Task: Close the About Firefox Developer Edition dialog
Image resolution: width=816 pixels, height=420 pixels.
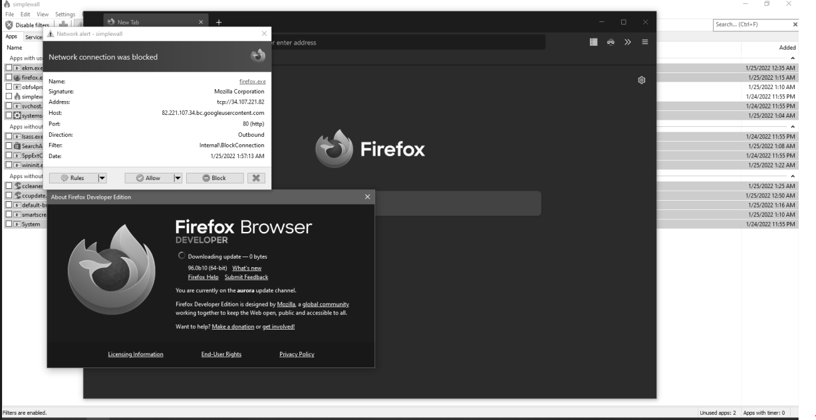Action: (367, 197)
